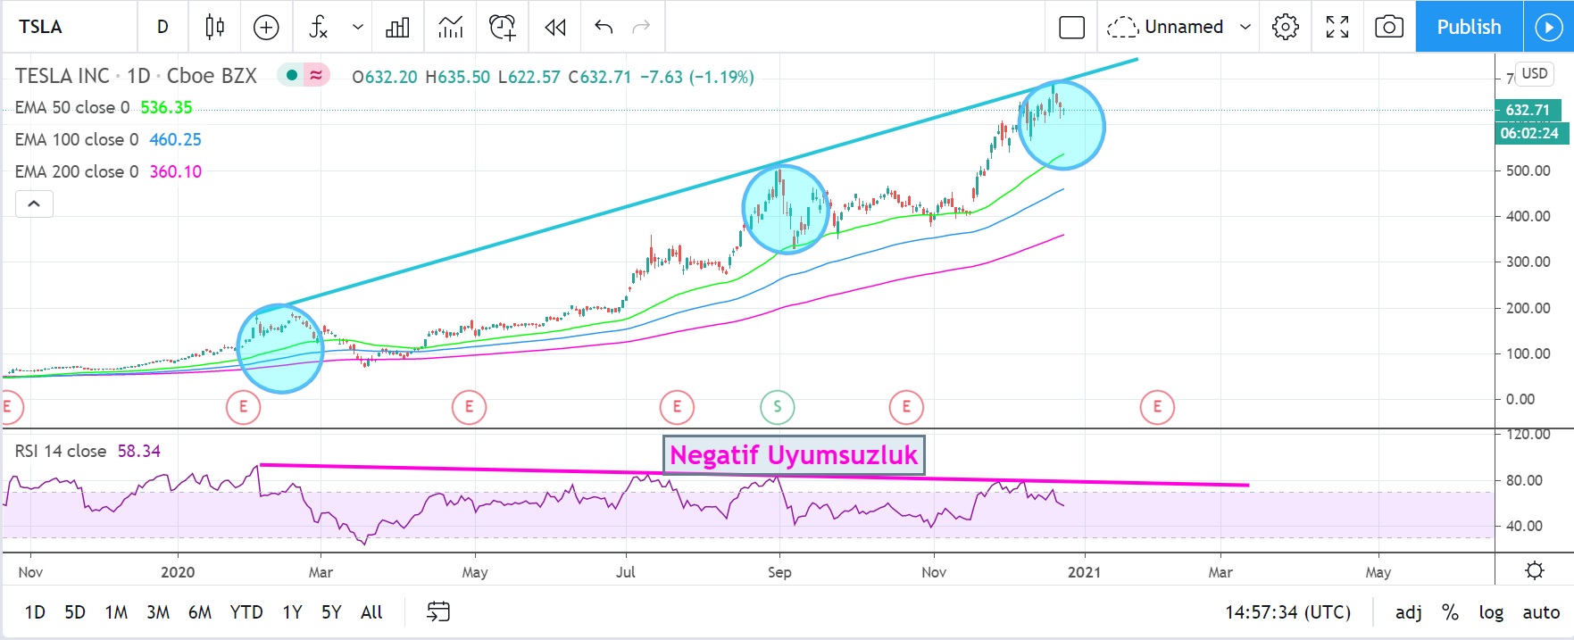Click the green market status dot
The width and height of the screenshot is (1574, 640).
tap(291, 76)
